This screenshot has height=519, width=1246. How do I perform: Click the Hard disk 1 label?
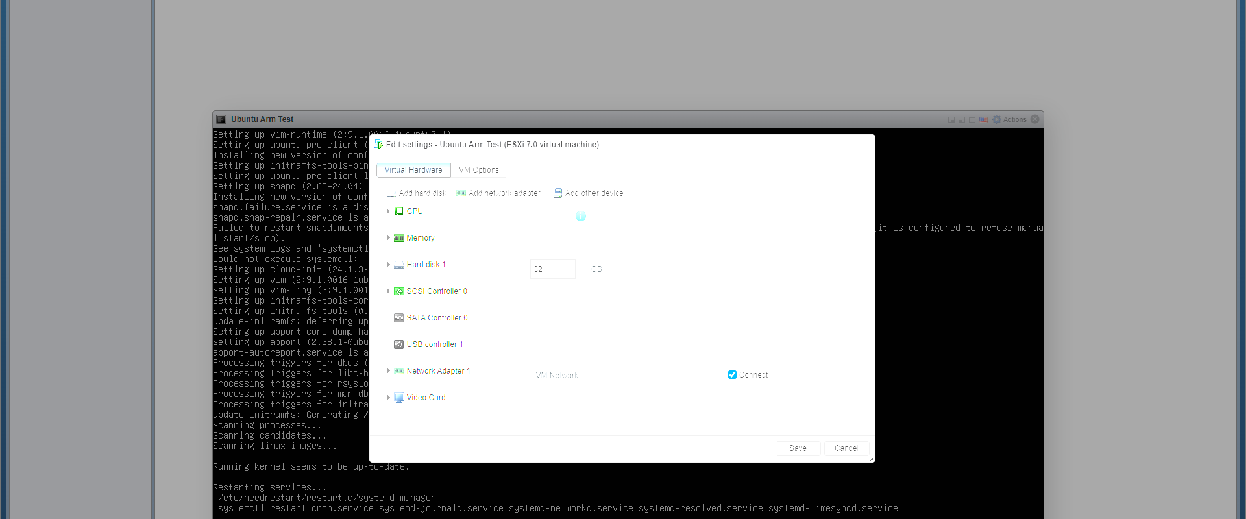426,265
